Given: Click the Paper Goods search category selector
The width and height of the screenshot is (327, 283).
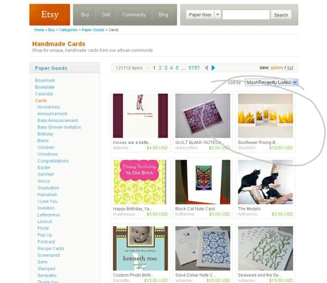Looking at the screenshot, I should point(200,15).
